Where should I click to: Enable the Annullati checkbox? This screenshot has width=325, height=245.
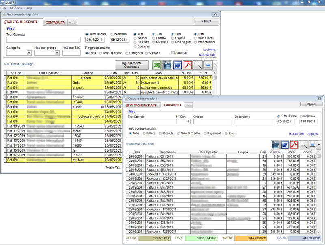pos(173,53)
